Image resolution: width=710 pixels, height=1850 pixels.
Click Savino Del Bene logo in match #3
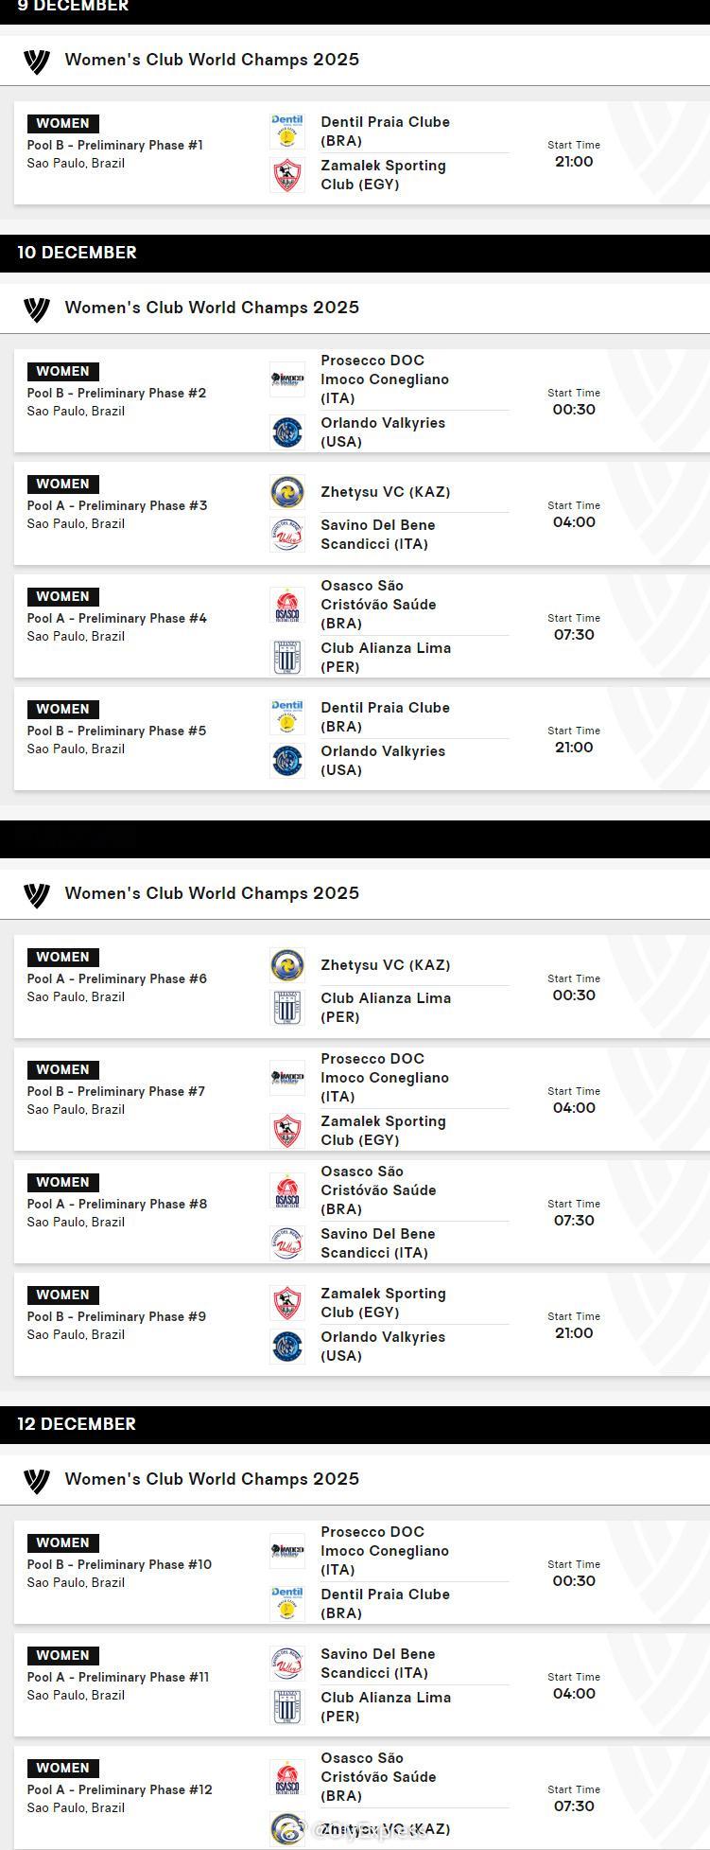tap(287, 536)
